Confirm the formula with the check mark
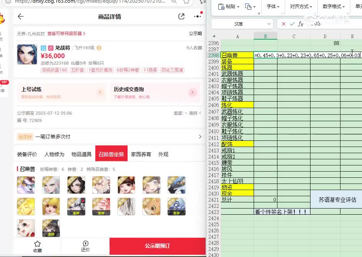 (x=292, y=24)
